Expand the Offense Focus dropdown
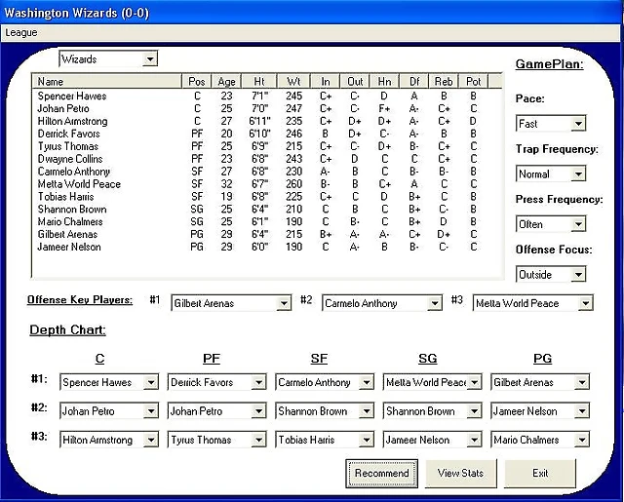The width and height of the screenshot is (624, 502). pos(551,275)
